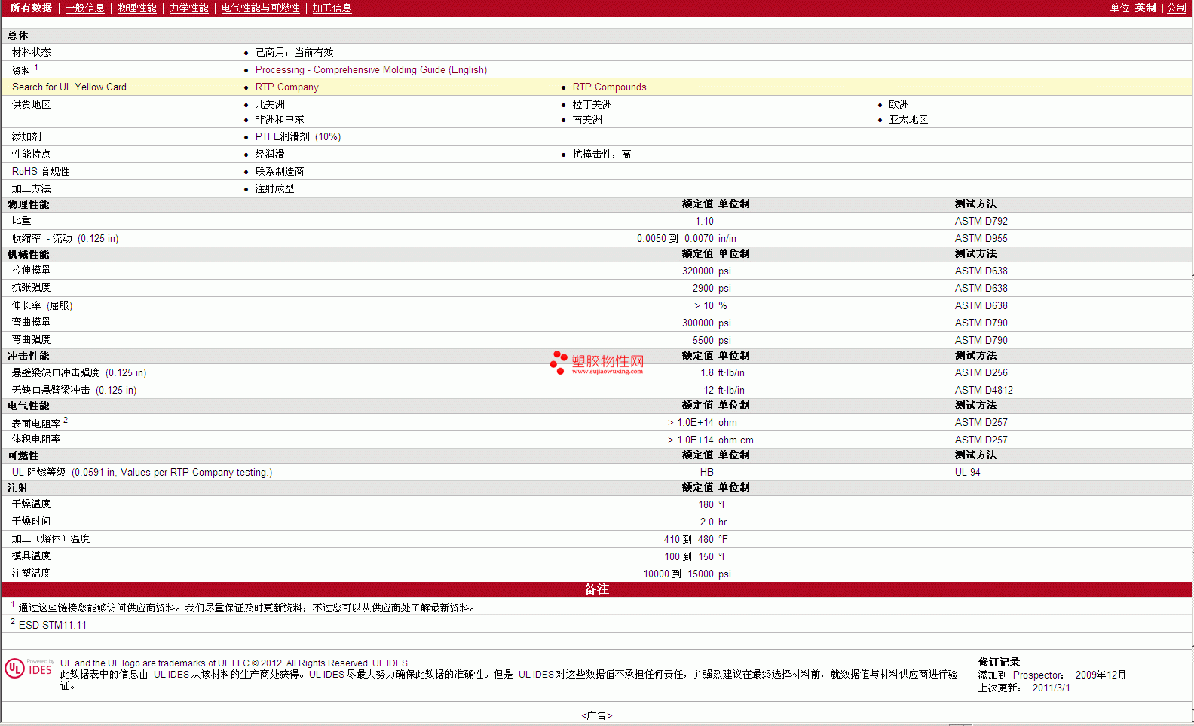Select 抗张强度 value 2900
This screenshot has height=726, width=1194.
(703, 288)
